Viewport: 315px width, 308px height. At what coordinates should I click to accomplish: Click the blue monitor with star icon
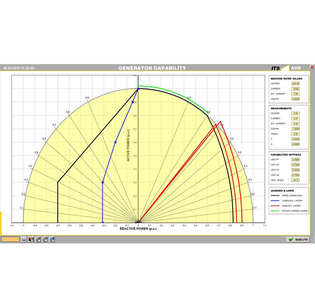pos(52,239)
